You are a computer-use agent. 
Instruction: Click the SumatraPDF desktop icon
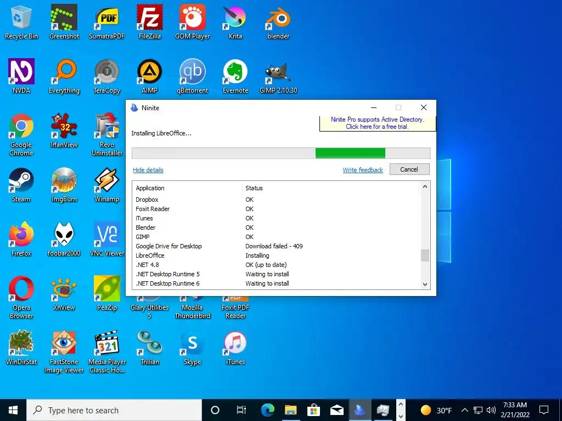click(x=107, y=22)
